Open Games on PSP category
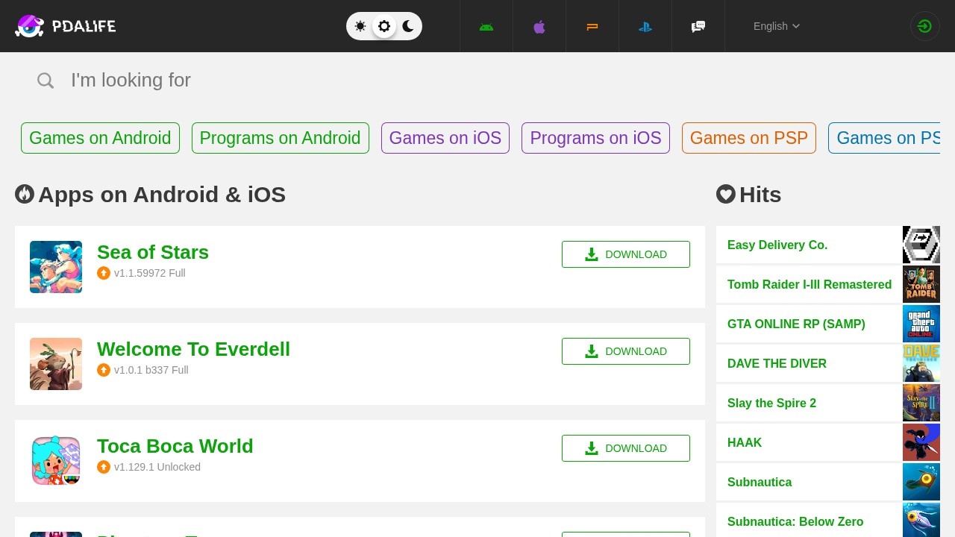This screenshot has width=955, height=537. click(x=749, y=138)
